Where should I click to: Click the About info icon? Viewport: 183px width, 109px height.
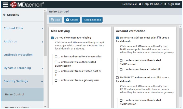[x=151, y=4]
